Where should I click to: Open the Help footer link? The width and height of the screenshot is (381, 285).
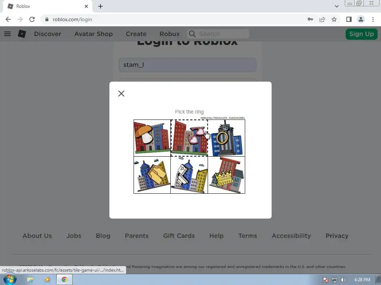tap(216, 236)
